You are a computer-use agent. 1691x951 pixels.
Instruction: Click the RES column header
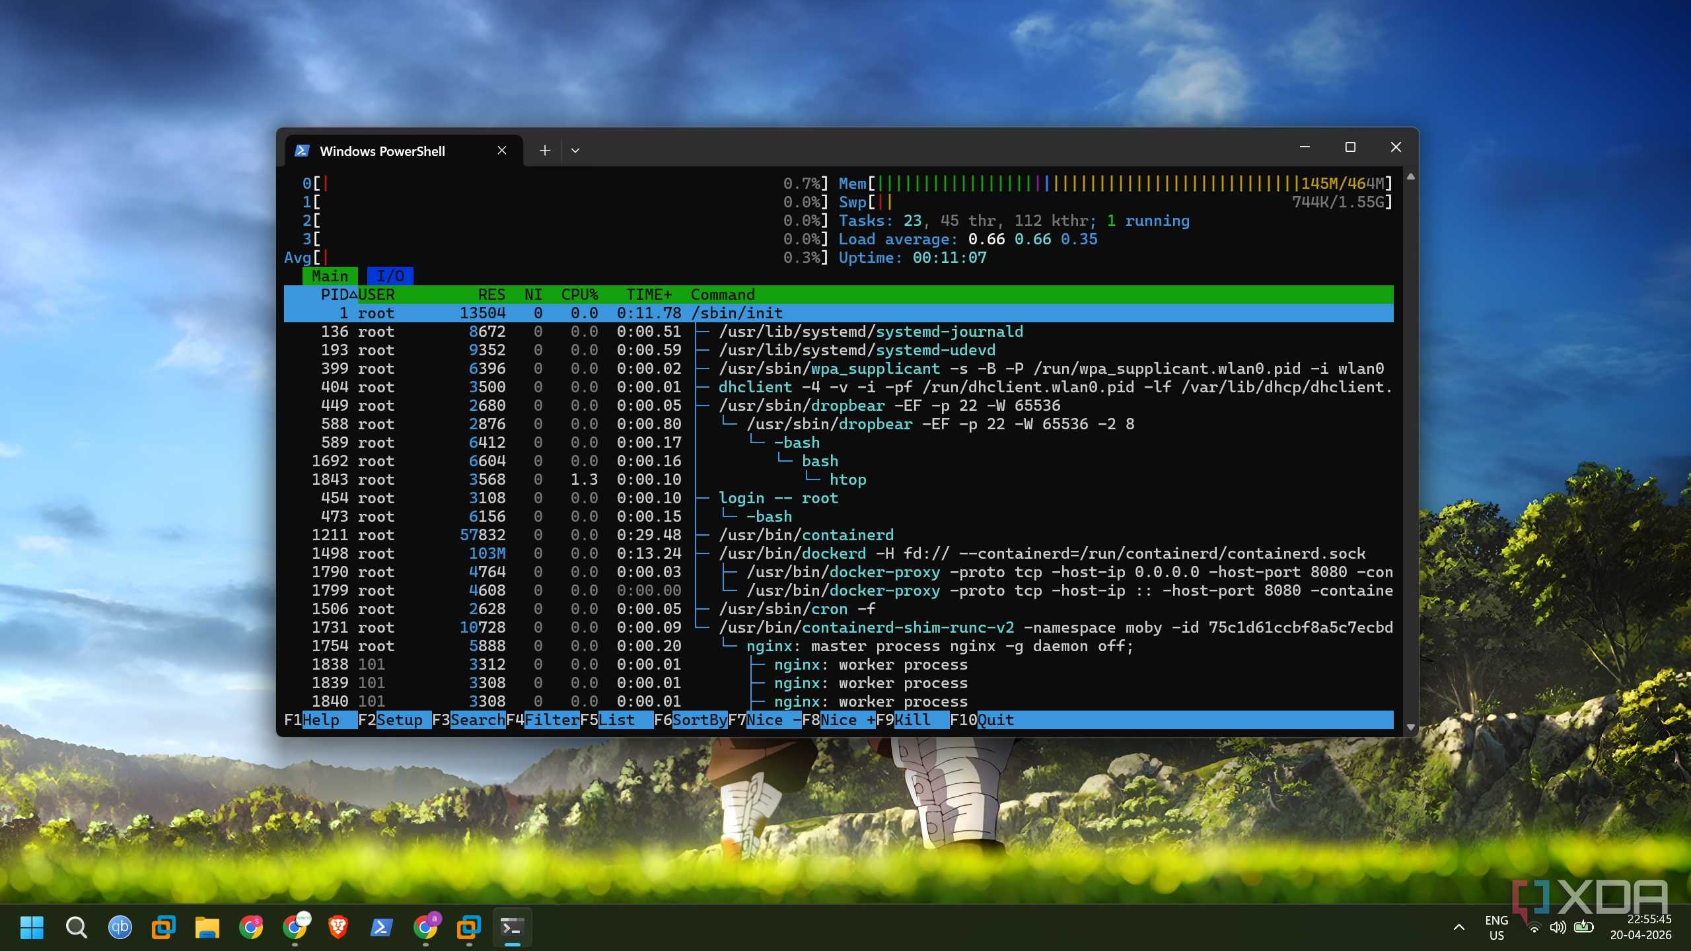tap(492, 295)
